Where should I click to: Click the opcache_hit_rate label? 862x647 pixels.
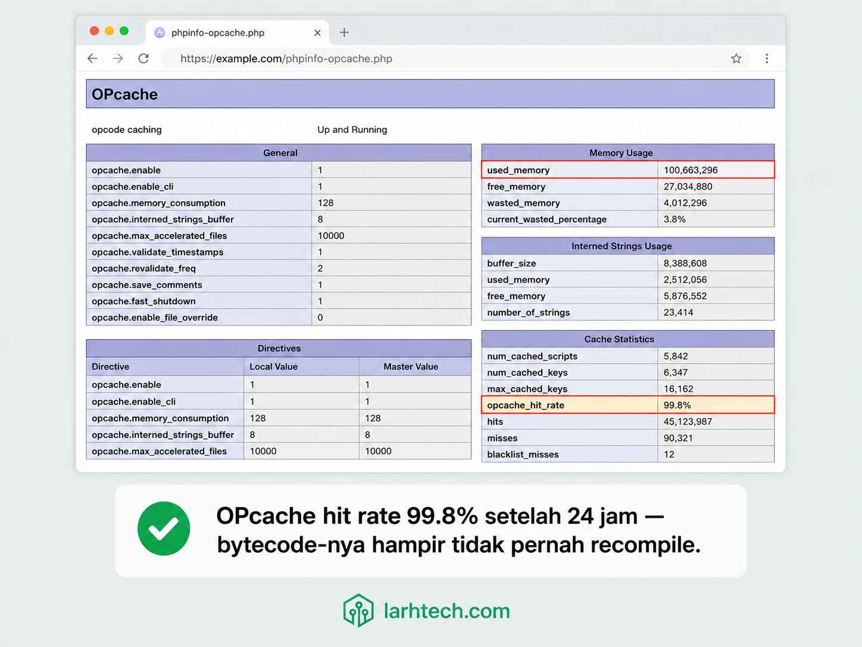coord(526,405)
